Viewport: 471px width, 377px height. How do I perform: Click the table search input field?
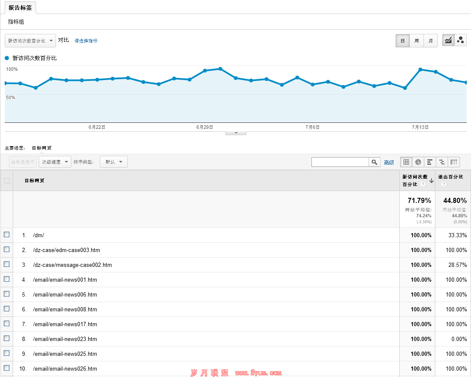[340, 162]
